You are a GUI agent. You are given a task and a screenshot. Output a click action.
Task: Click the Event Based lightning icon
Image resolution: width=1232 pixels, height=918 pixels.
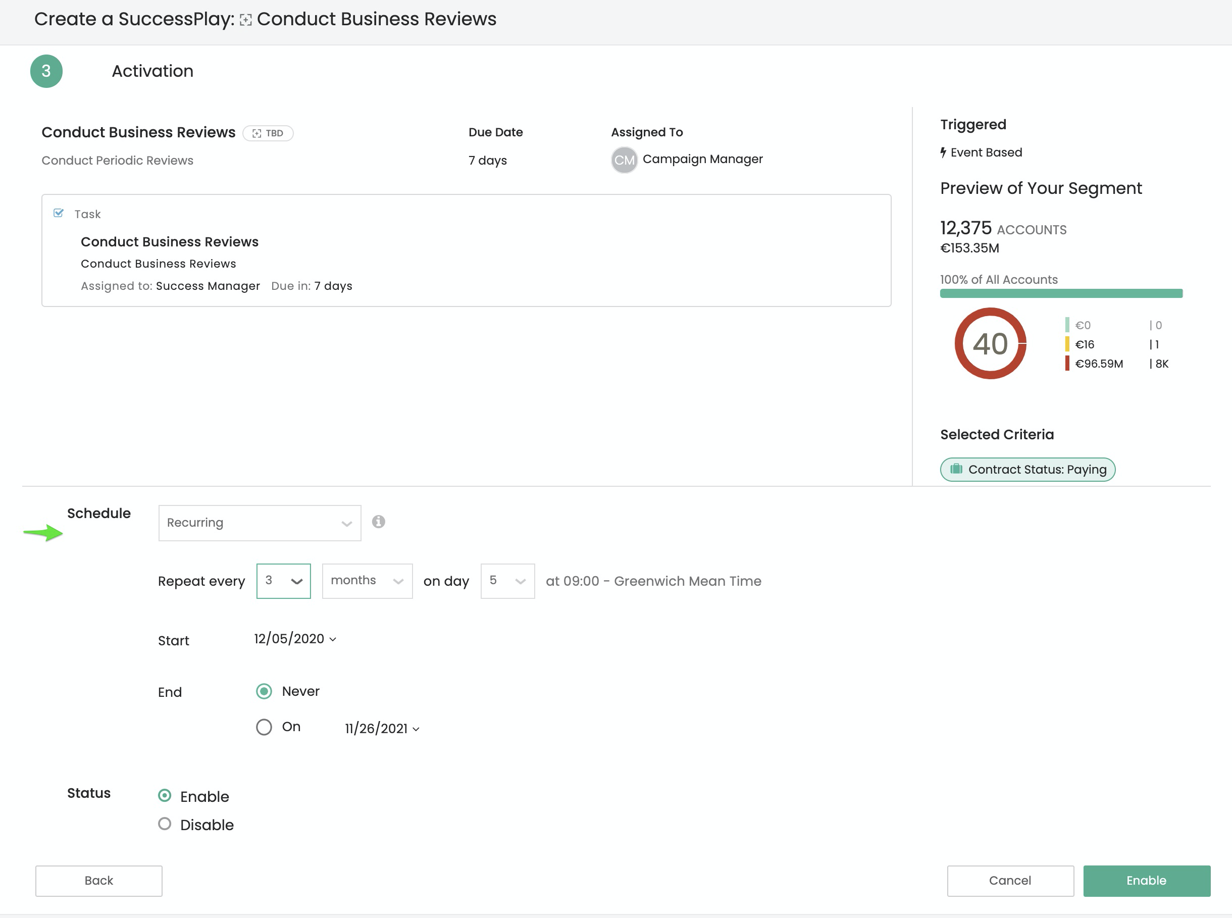943,152
